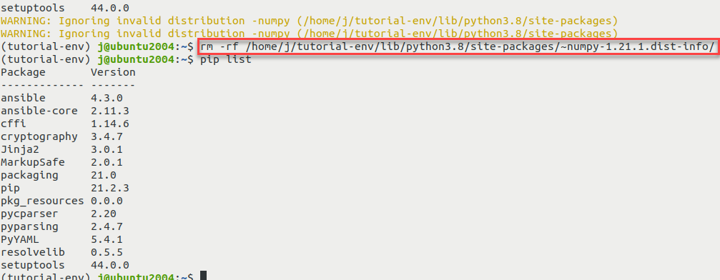Screen dimensions: 720x280
Task: Click the cryptography version 3.4.7
Action: pyautogui.click(x=107, y=137)
